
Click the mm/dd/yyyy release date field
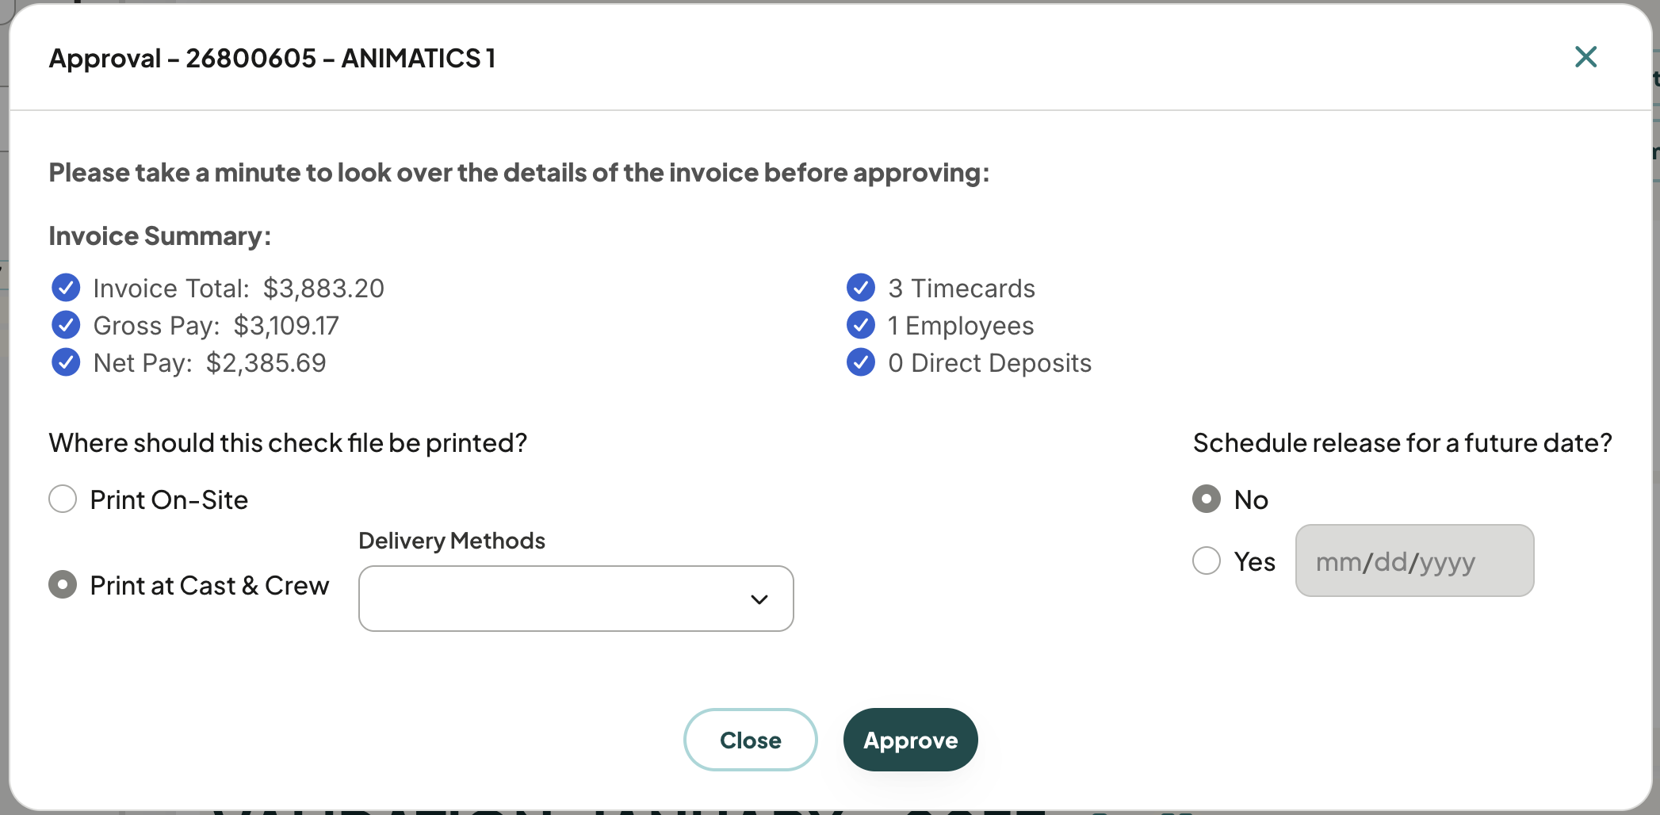[1415, 561]
